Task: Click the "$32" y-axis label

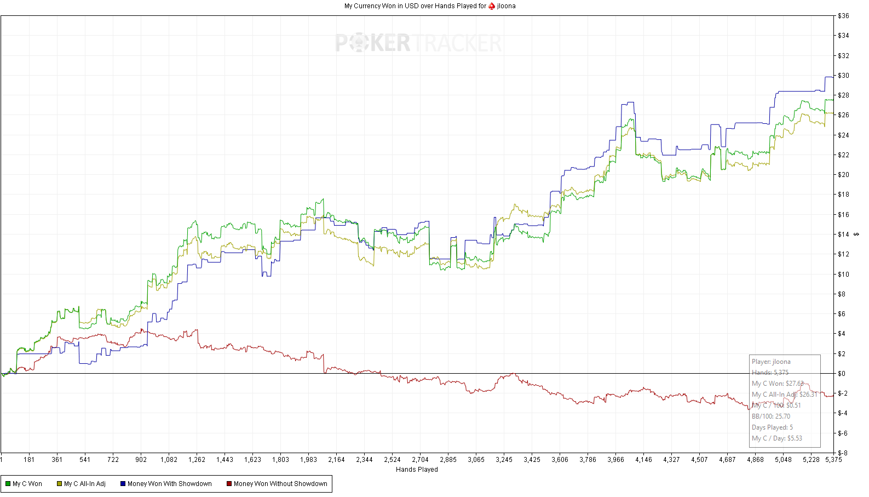Action: tap(843, 56)
